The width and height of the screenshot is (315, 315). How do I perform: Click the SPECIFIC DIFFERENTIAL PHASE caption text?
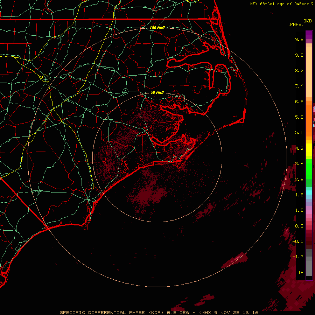pyautogui.click(x=102, y=313)
